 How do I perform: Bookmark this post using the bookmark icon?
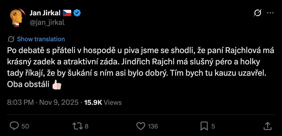coord(204,126)
